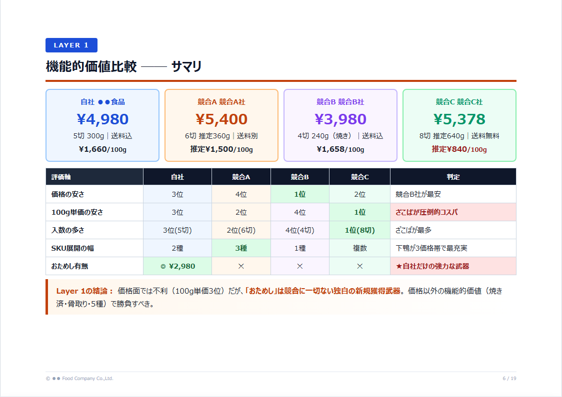Viewport: 562px width, 397px height.
Task: Click the LAYER 1 badge
Action: [71, 45]
